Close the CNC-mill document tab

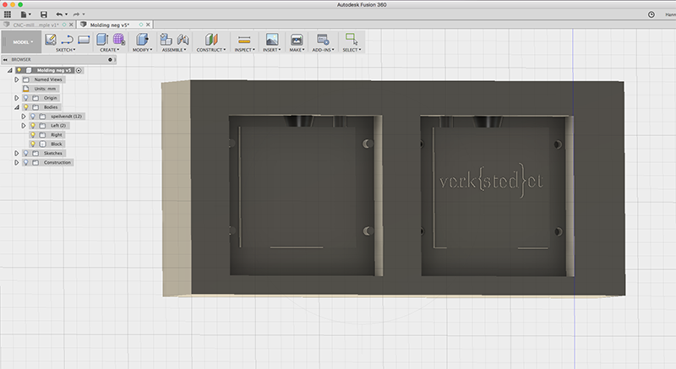pos(71,25)
